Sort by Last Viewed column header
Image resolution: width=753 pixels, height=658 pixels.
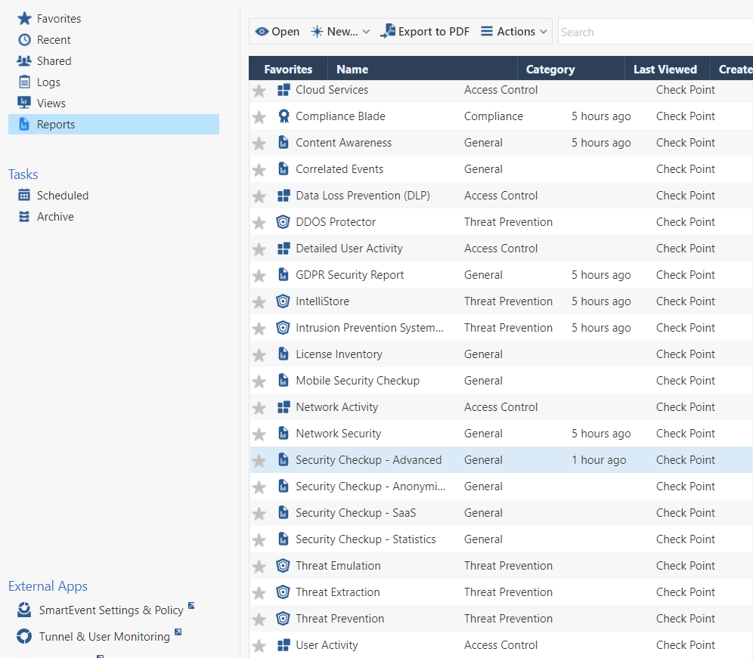(665, 69)
